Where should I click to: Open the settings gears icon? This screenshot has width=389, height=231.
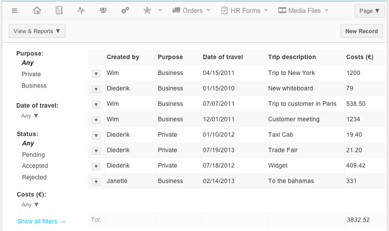(125, 11)
